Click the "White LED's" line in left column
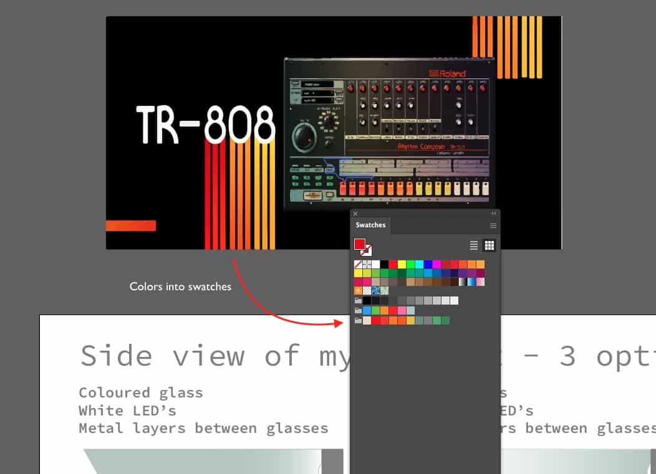 coord(128,410)
